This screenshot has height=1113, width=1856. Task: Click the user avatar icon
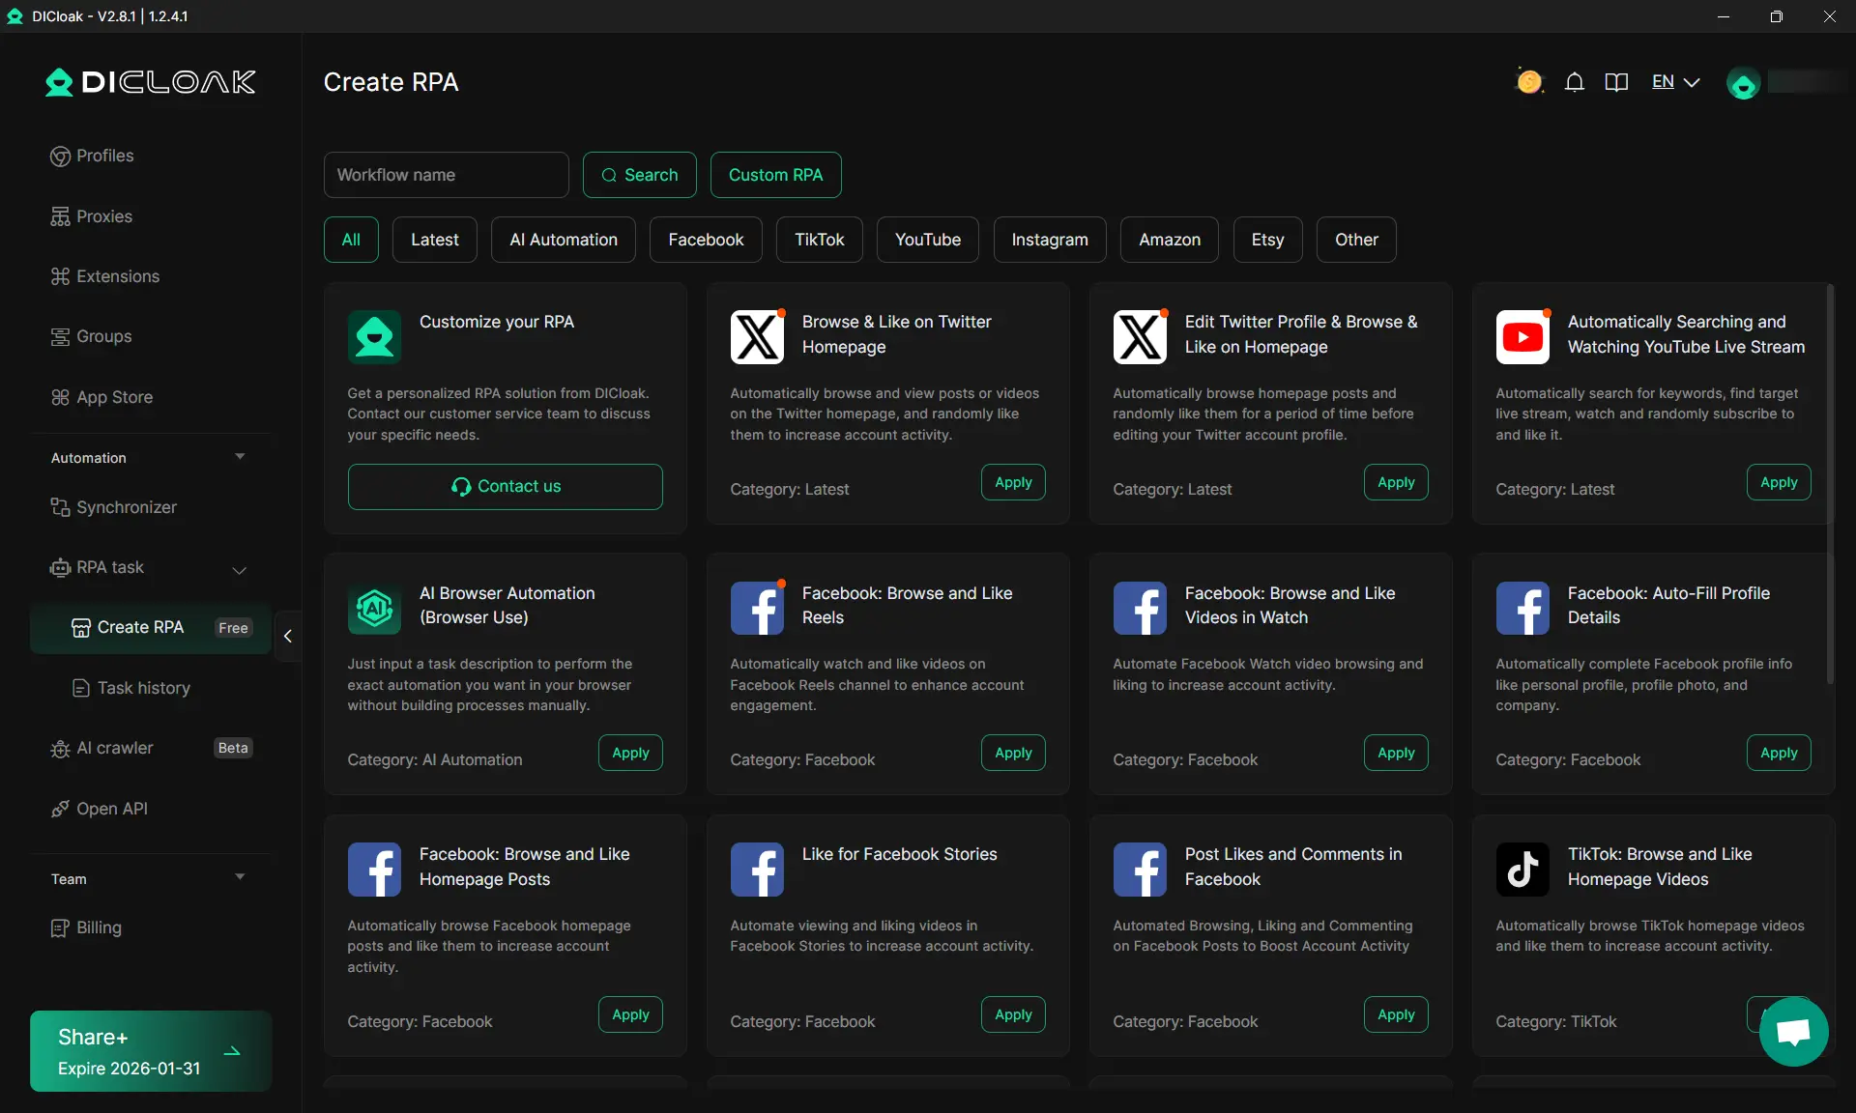tap(1743, 84)
